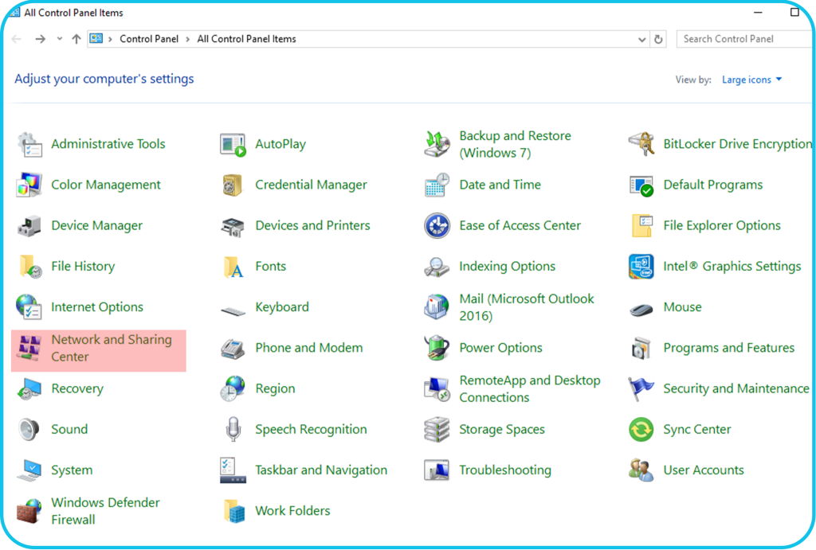Click the BitLocker Drive Encryption icon

click(641, 144)
